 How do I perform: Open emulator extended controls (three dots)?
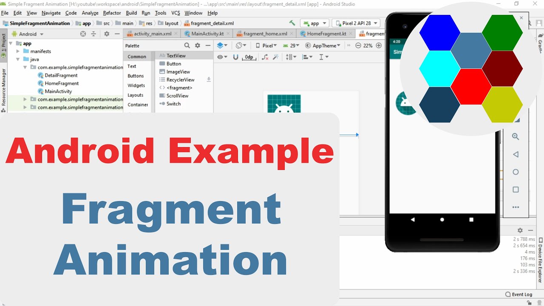click(516, 207)
